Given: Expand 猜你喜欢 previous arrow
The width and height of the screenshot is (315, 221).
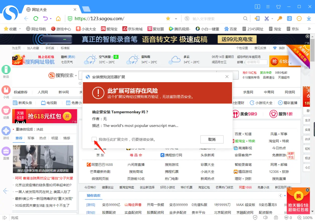Looking at the screenshot, I should (281, 195).
